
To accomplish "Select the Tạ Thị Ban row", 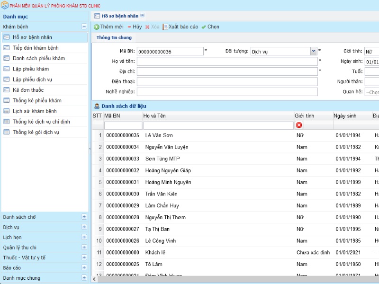I will pyautogui.click(x=235, y=229).
